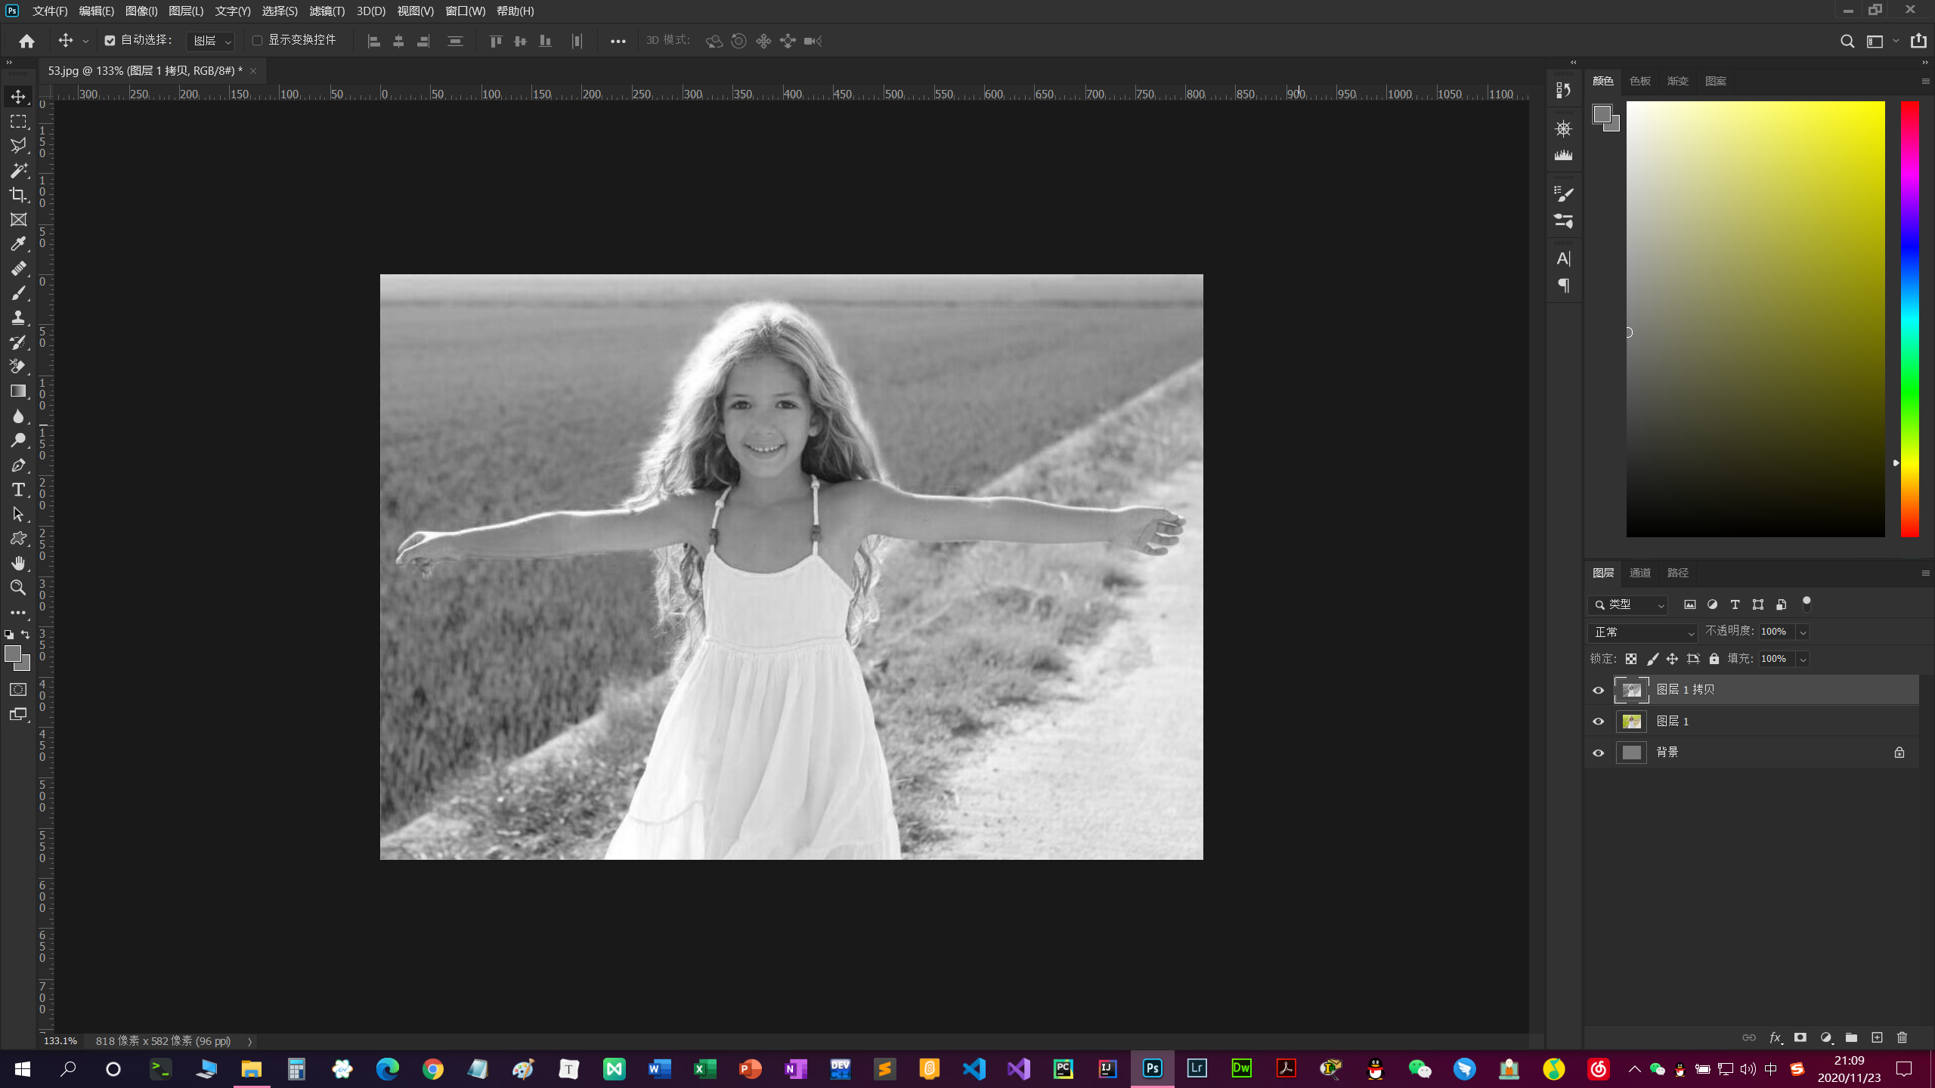
Task: Select the Move tool
Action: click(x=18, y=97)
